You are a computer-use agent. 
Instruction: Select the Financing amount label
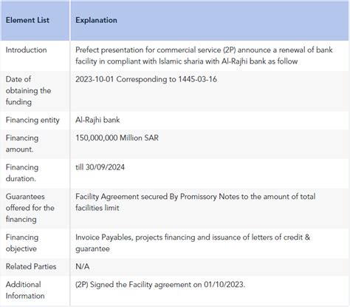(x=22, y=144)
